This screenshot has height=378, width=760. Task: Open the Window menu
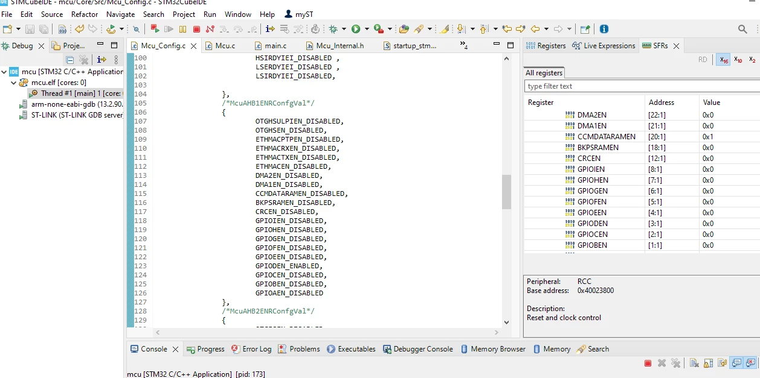pos(238,14)
